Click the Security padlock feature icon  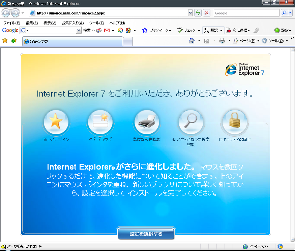click(234, 122)
